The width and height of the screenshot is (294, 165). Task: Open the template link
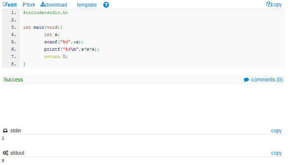(x=87, y=5)
